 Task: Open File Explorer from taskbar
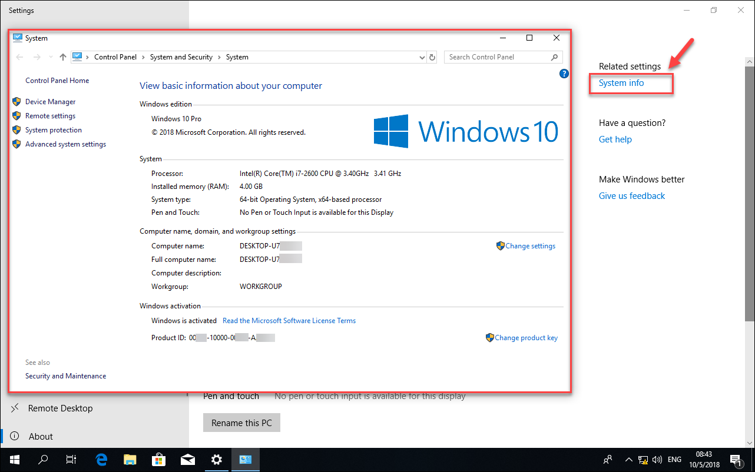coord(130,460)
